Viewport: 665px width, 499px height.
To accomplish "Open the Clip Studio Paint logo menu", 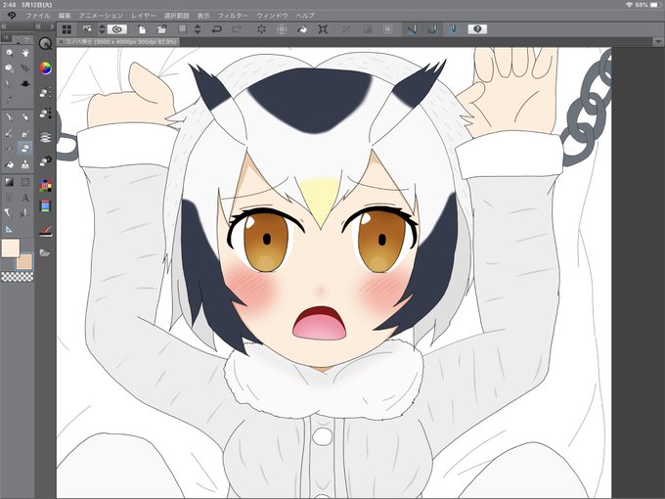I will (12, 16).
